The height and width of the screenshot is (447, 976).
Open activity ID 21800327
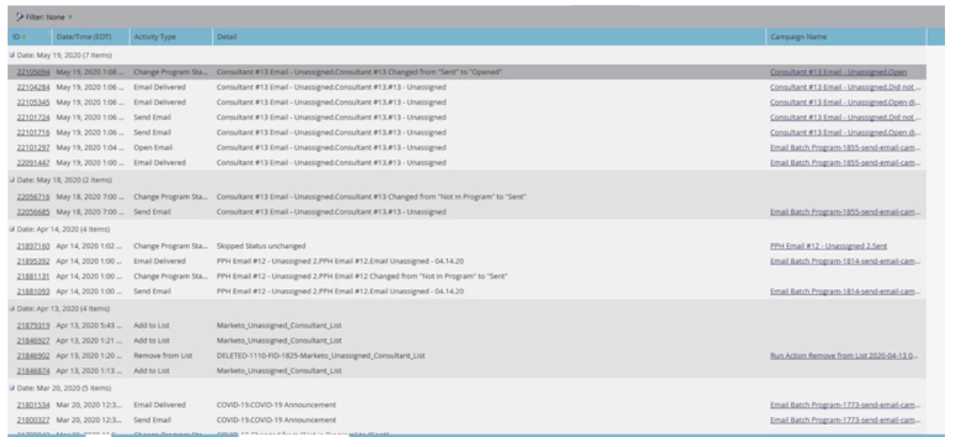pos(33,420)
